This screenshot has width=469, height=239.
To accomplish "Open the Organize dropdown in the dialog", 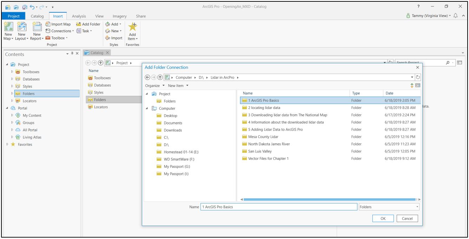I will point(154,85).
